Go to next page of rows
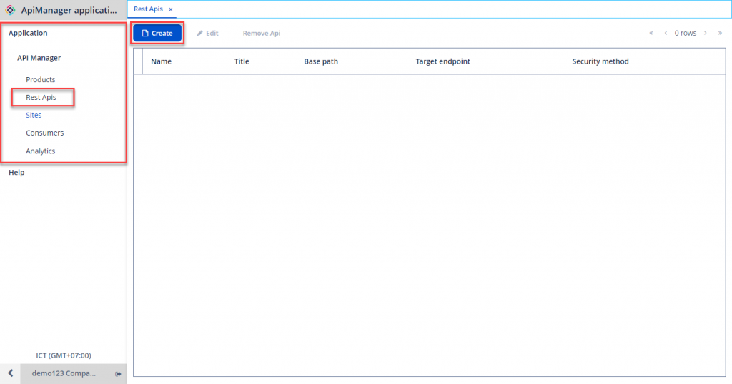This screenshot has height=384, width=732. pyautogui.click(x=706, y=33)
